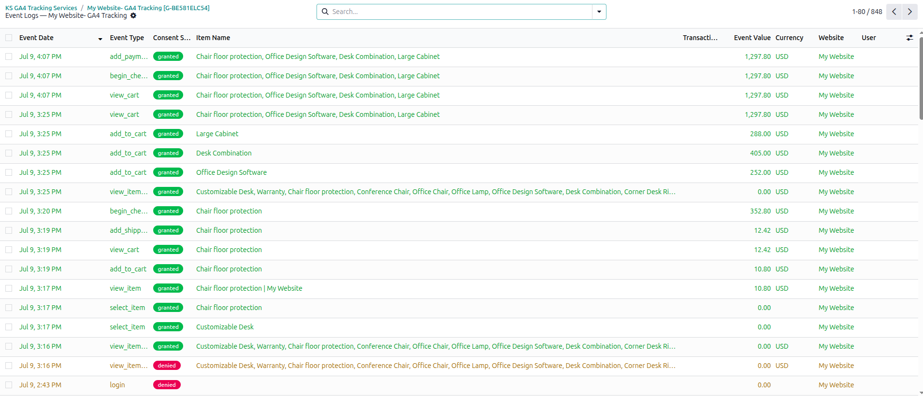923x396 pixels.
Task: Go to the next page of records
Action: coord(910,12)
